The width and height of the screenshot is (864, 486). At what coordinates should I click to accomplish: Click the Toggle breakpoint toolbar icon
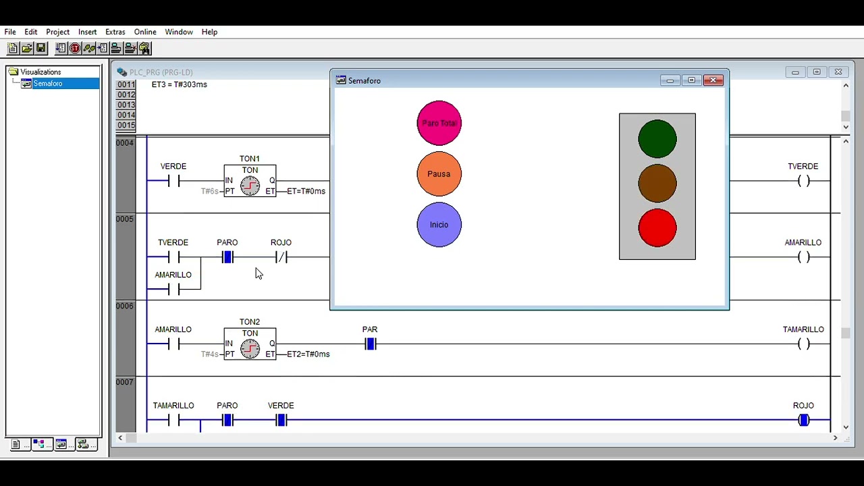pos(103,48)
